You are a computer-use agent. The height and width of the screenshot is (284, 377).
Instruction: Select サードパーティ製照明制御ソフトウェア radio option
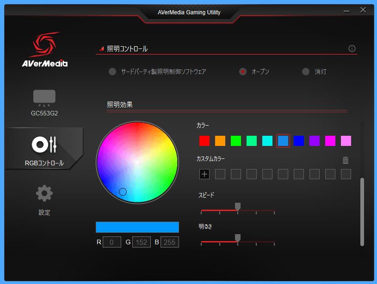(x=112, y=72)
